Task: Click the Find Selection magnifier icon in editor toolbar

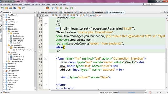Action: coord(65,15)
